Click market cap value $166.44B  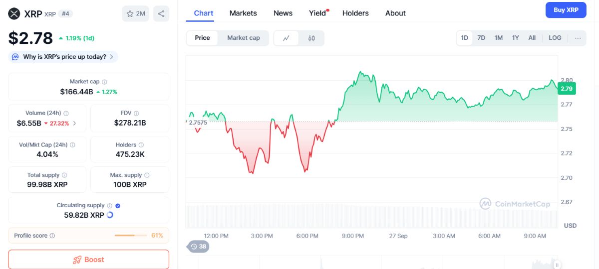click(x=76, y=92)
